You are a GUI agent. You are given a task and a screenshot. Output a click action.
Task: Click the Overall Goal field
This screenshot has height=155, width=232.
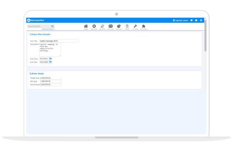pyautogui.click(x=51, y=84)
